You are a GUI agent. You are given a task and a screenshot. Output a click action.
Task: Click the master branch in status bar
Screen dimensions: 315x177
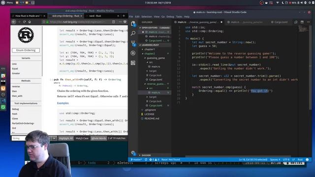click(x=136, y=159)
